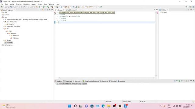Start the server with green Servers-view button
Screen dimensions: 195x109
click(179, 81)
